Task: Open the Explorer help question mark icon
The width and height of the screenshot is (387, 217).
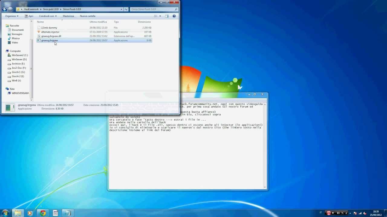Action: pos(174,16)
